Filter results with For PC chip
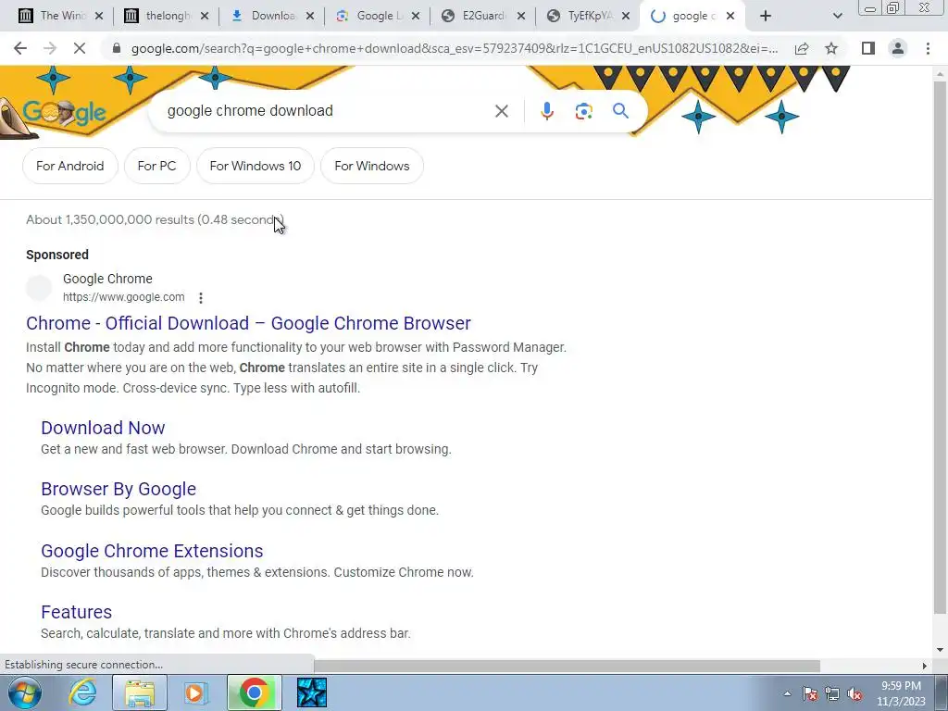Screen dimensions: 948x711 click(x=156, y=166)
